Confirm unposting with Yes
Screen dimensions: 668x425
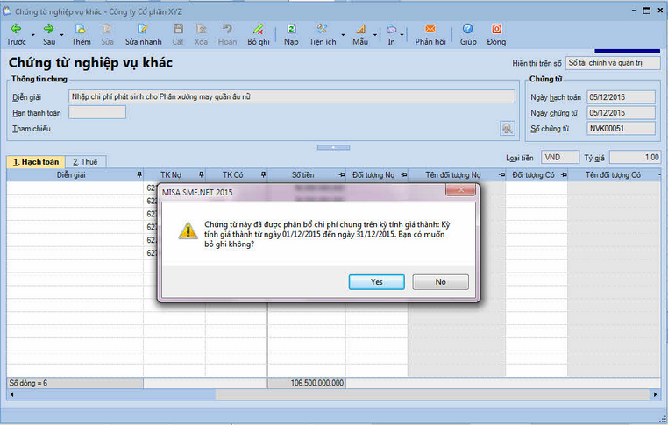coord(377,282)
